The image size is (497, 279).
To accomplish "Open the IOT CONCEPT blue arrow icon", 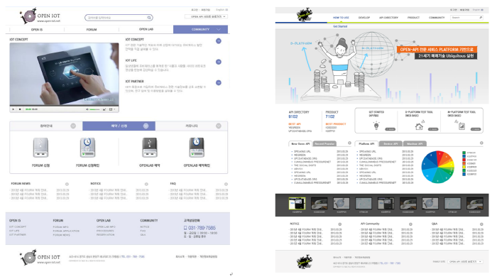I will 219,41.
